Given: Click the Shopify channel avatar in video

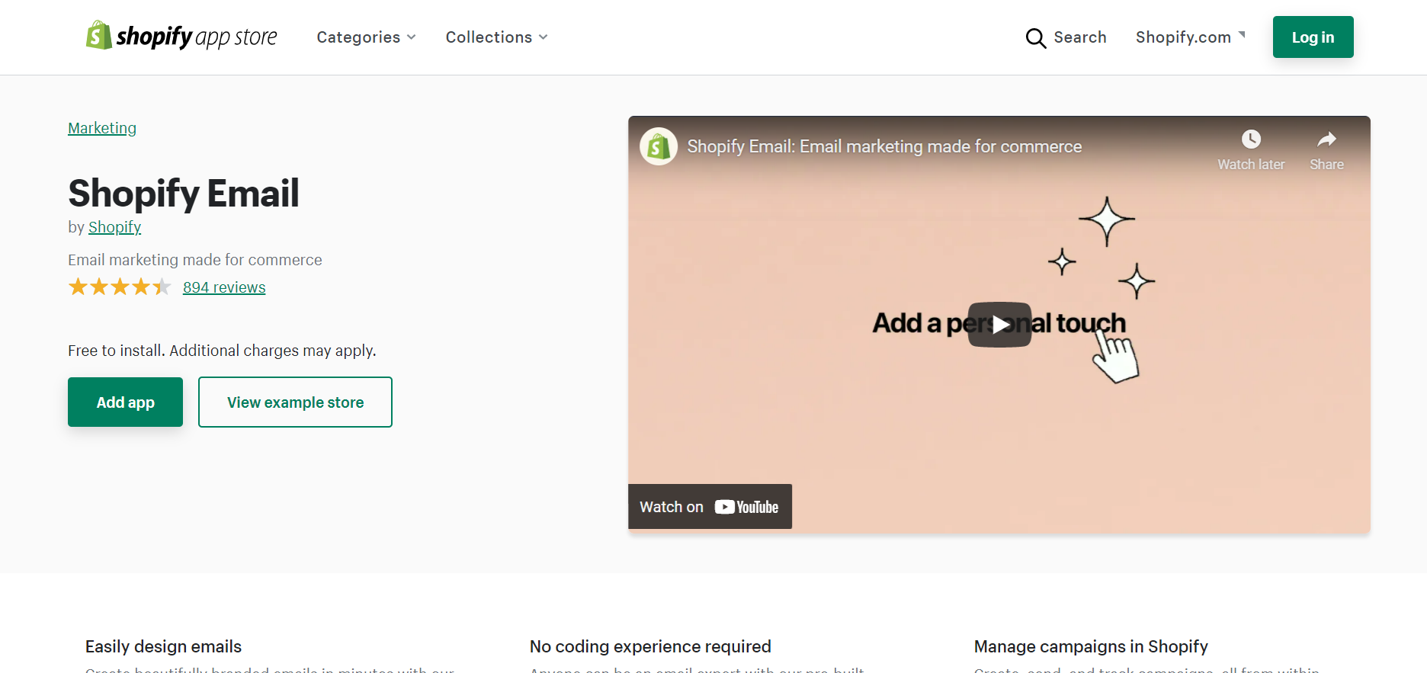Looking at the screenshot, I should tap(659, 146).
